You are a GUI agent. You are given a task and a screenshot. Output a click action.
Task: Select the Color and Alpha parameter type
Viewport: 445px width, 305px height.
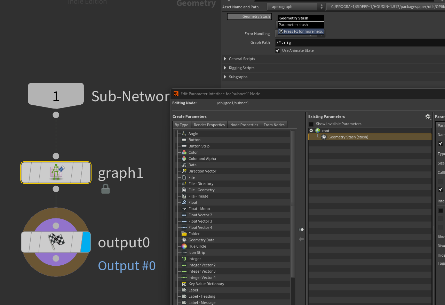click(202, 159)
